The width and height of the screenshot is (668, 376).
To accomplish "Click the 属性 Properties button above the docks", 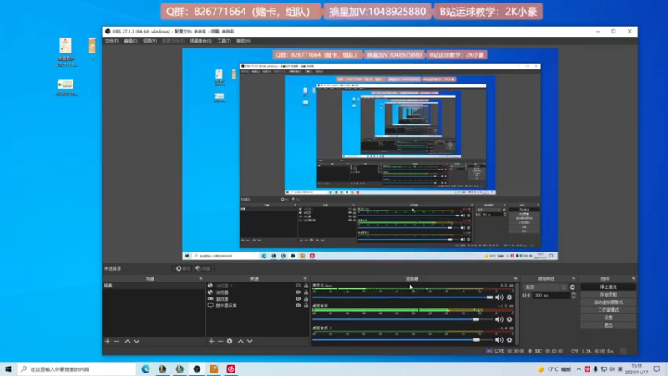I will [x=183, y=268].
